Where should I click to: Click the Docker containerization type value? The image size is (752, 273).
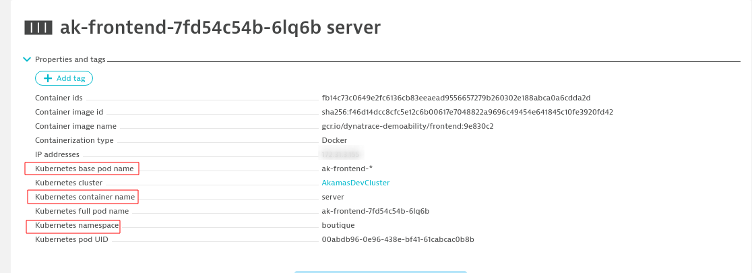pyautogui.click(x=334, y=140)
